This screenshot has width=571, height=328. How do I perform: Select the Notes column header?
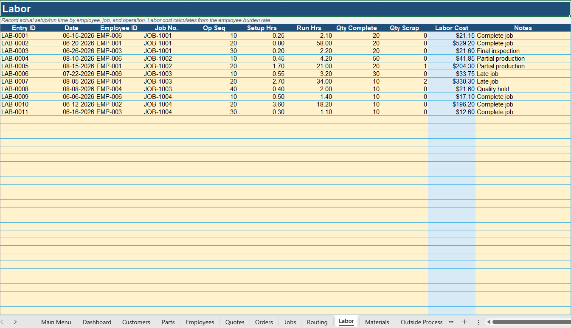(523, 28)
